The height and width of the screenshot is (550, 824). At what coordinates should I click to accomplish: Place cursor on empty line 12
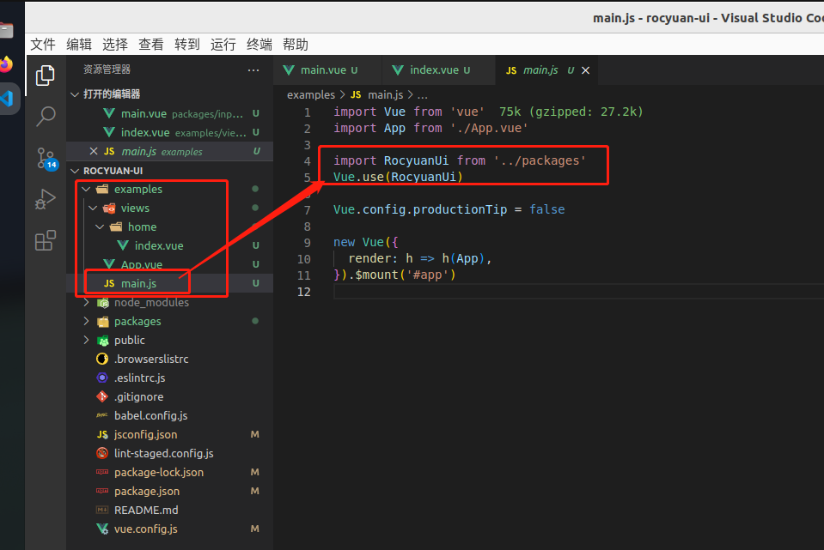(x=578, y=292)
